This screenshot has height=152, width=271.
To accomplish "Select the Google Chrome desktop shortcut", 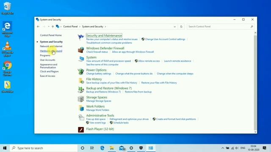I will coord(7,68).
